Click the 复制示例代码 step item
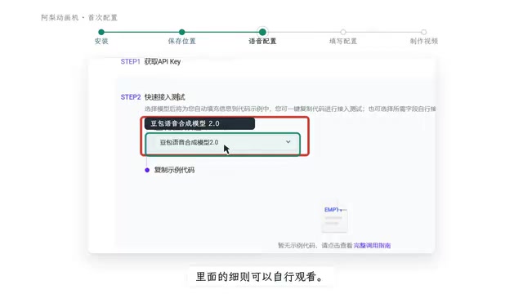The height and width of the screenshot is (294, 523). click(174, 170)
